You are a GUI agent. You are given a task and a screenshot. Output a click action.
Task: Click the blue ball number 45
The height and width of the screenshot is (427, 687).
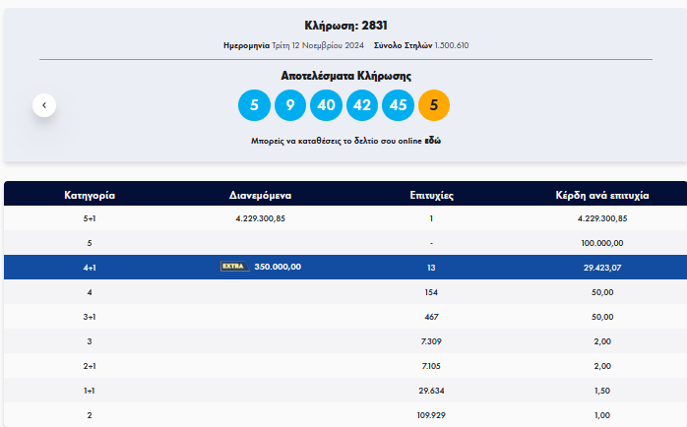398,104
